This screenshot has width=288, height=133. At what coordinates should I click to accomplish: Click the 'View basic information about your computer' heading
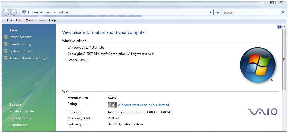point(104,32)
